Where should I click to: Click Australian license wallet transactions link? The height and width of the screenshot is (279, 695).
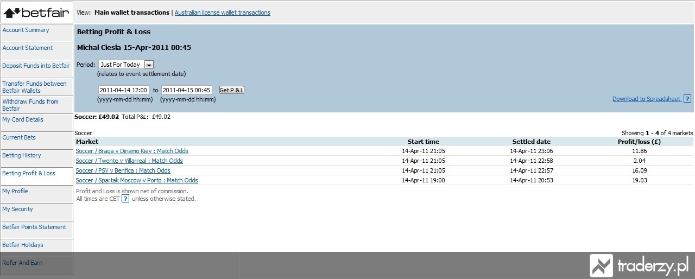click(222, 12)
